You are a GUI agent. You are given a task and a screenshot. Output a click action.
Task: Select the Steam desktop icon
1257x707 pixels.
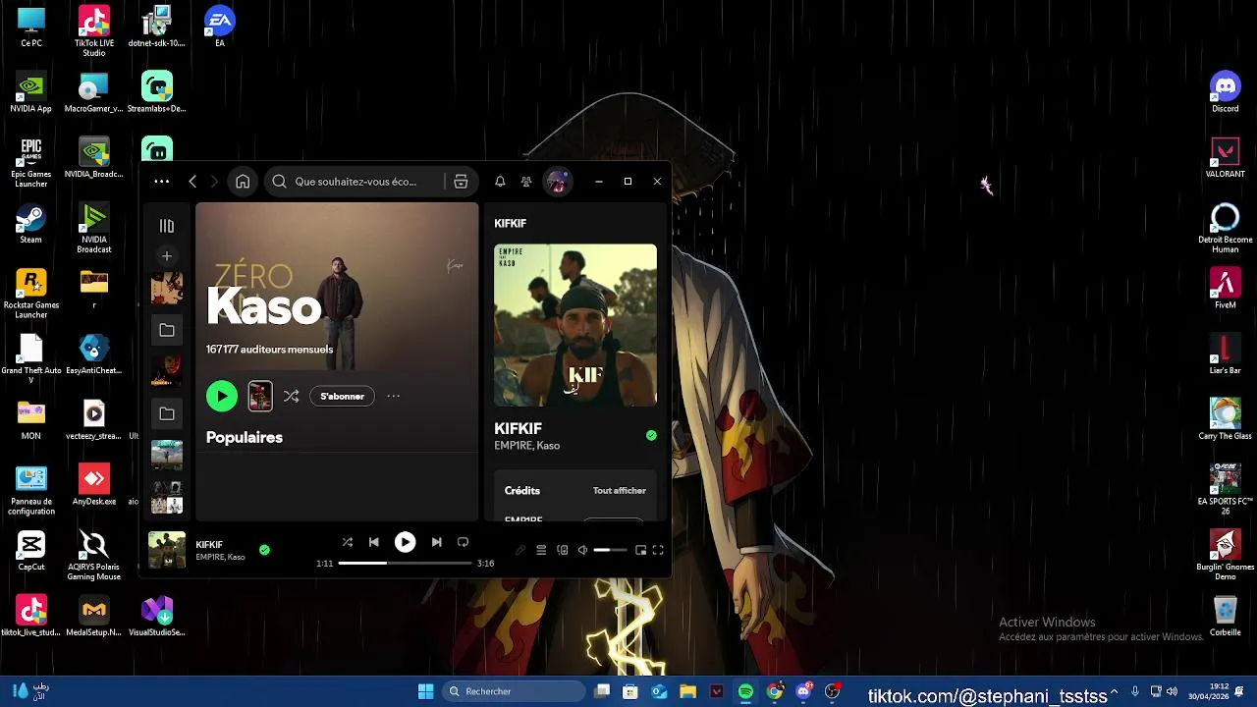pyautogui.click(x=30, y=224)
